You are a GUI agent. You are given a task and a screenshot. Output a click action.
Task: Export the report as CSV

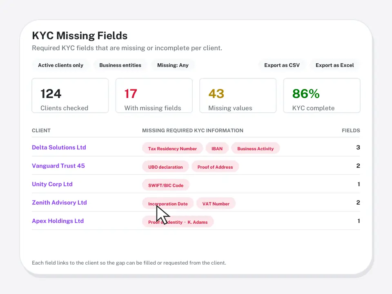pyautogui.click(x=282, y=65)
